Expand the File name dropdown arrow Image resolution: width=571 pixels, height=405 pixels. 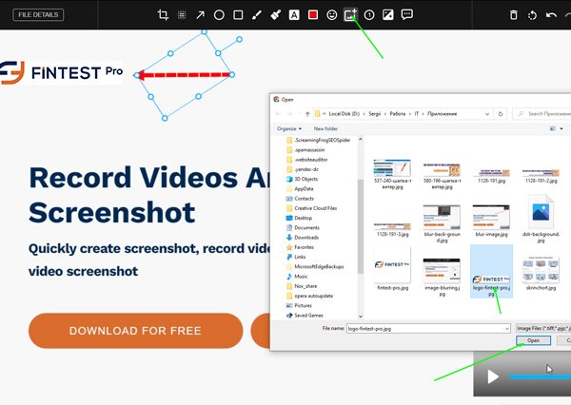[x=507, y=327]
